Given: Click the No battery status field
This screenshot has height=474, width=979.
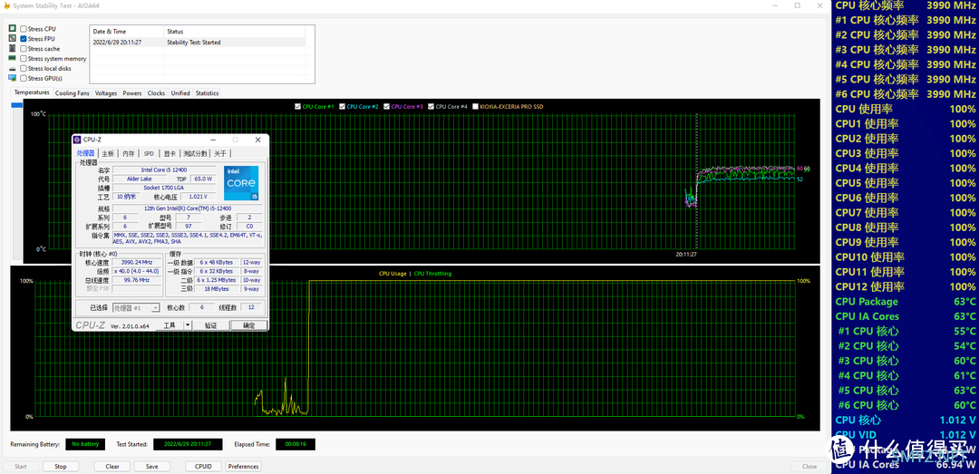Looking at the screenshot, I should tap(85, 444).
